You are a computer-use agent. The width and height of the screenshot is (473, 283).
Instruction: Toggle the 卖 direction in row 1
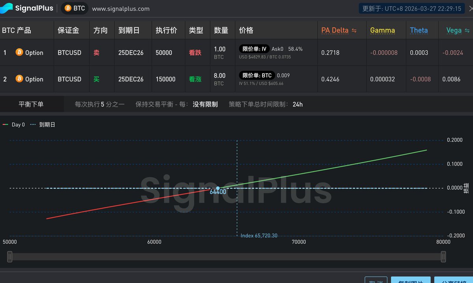(97, 53)
